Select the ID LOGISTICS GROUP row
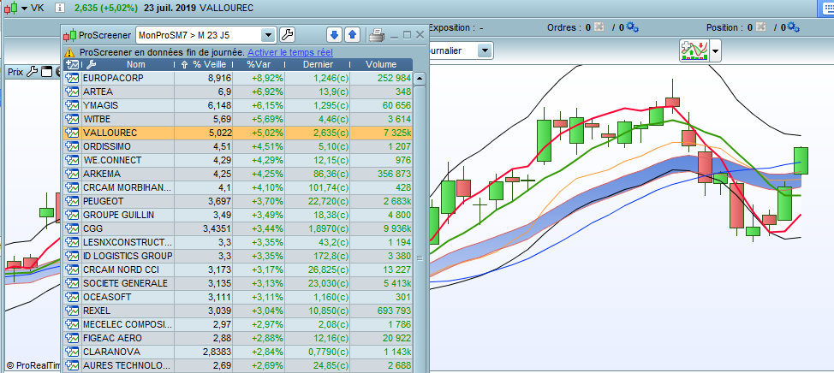This screenshot has width=834, height=373. pyautogui.click(x=238, y=256)
